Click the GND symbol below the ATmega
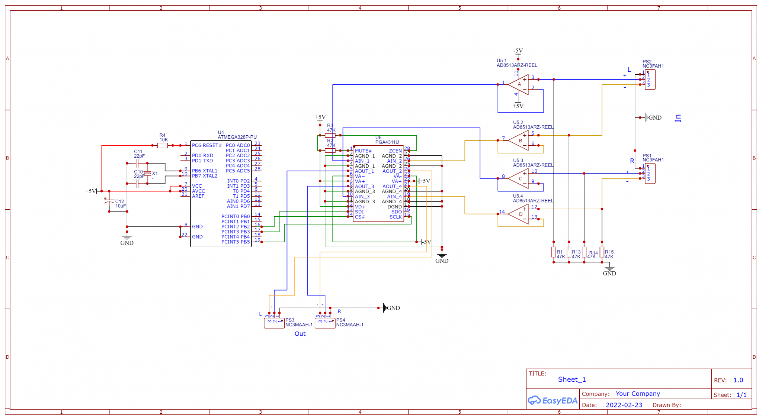The width and height of the screenshot is (762, 420). (x=127, y=239)
